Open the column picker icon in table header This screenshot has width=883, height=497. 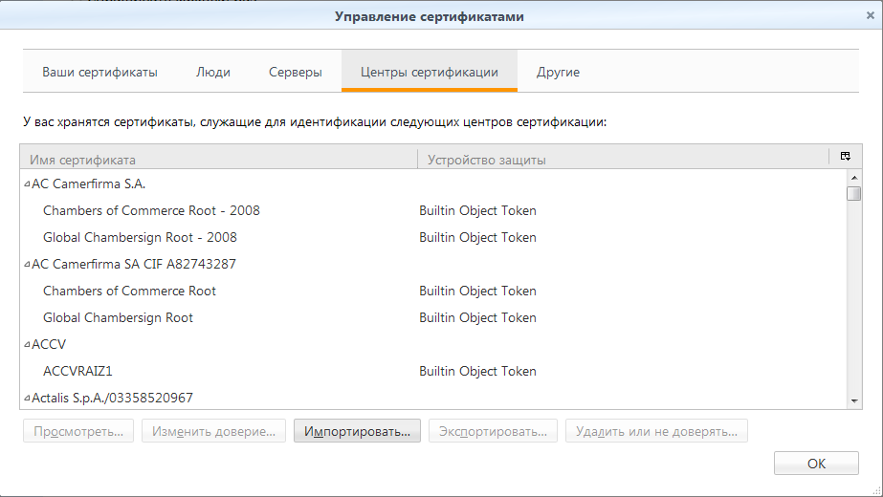[845, 158]
